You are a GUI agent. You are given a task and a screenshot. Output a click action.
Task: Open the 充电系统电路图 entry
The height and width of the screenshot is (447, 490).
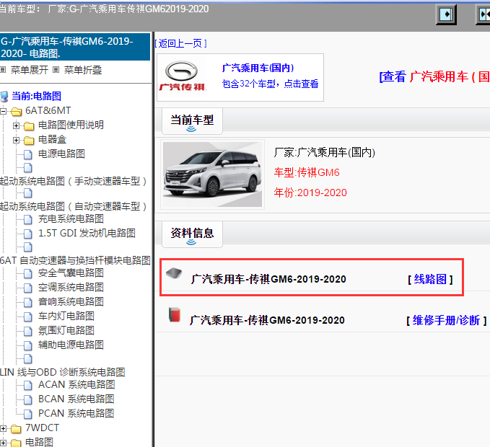pyautogui.click(x=71, y=219)
